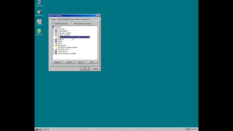Collapse the Other devices branch
Screen dimensions: 233x131
click(x=54, y=45)
